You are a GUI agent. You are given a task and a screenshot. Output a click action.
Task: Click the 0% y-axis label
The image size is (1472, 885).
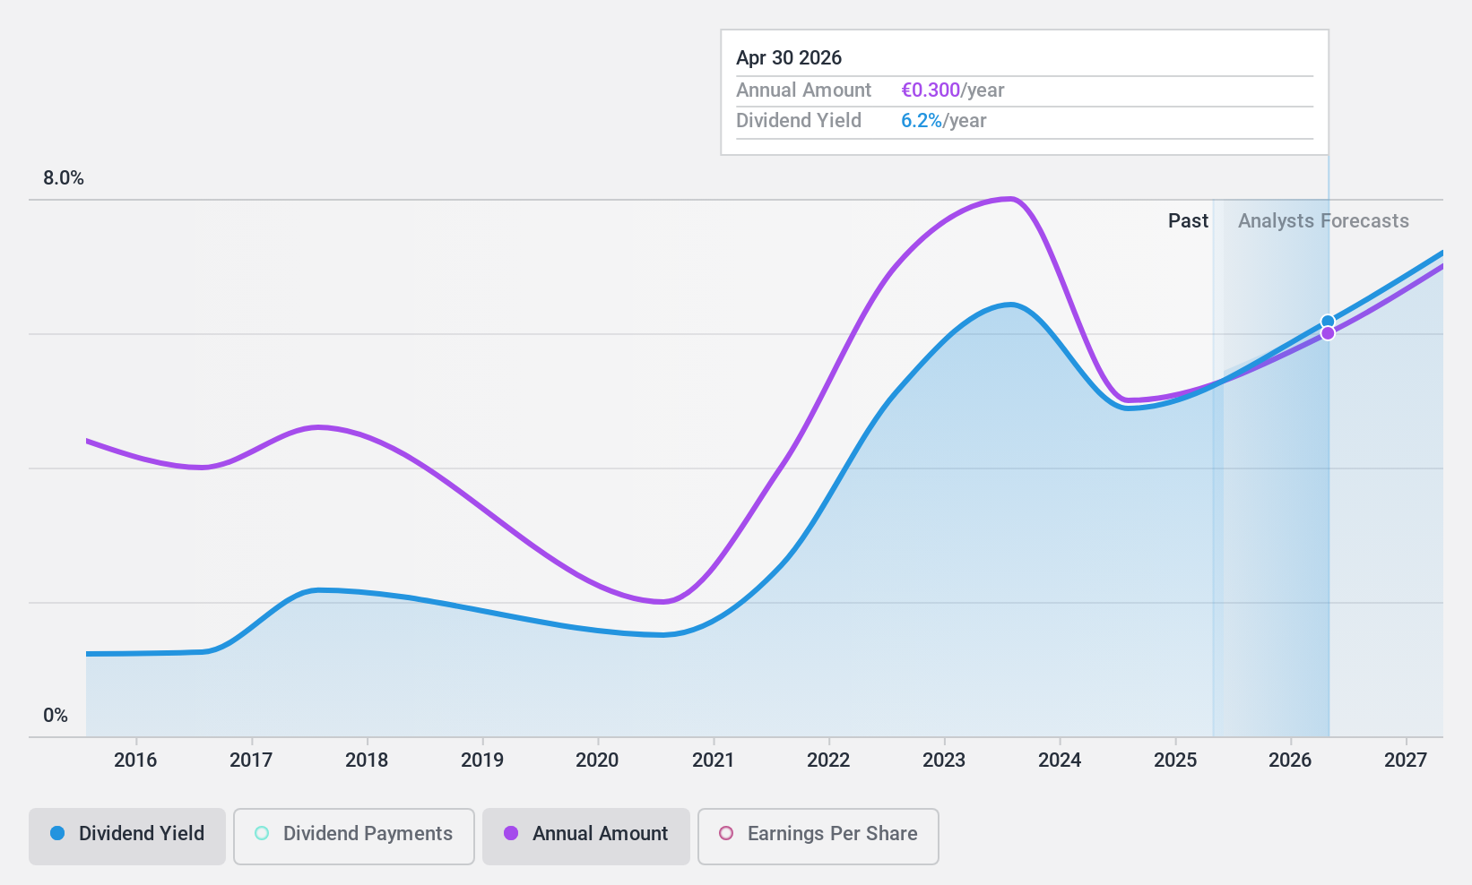pyautogui.click(x=56, y=716)
